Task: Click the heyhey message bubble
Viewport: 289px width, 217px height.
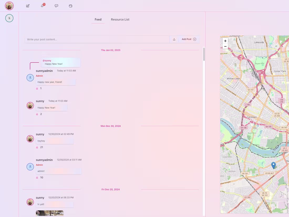Action: (55, 141)
